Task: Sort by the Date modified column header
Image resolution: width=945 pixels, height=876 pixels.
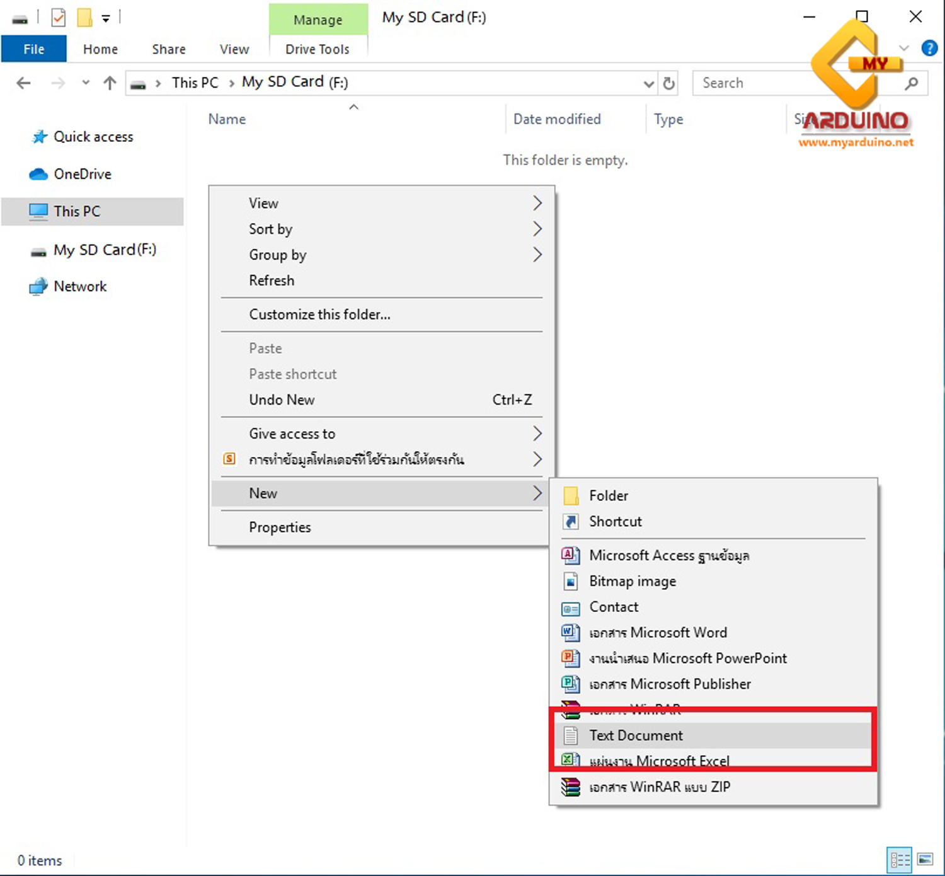Action: tap(557, 119)
